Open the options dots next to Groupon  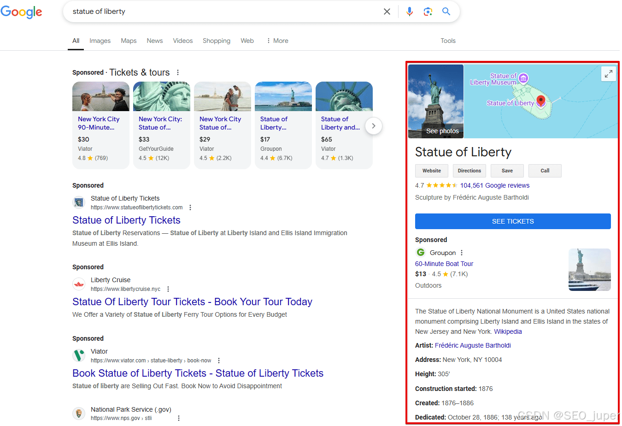pos(462,253)
